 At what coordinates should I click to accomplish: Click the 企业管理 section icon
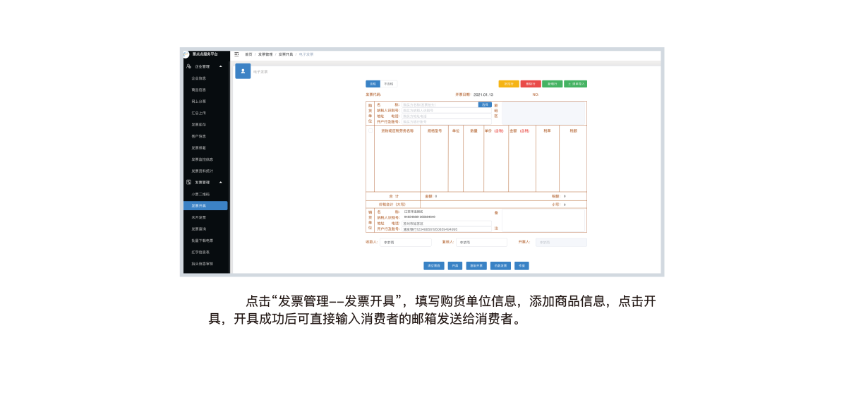click(188, 66)
